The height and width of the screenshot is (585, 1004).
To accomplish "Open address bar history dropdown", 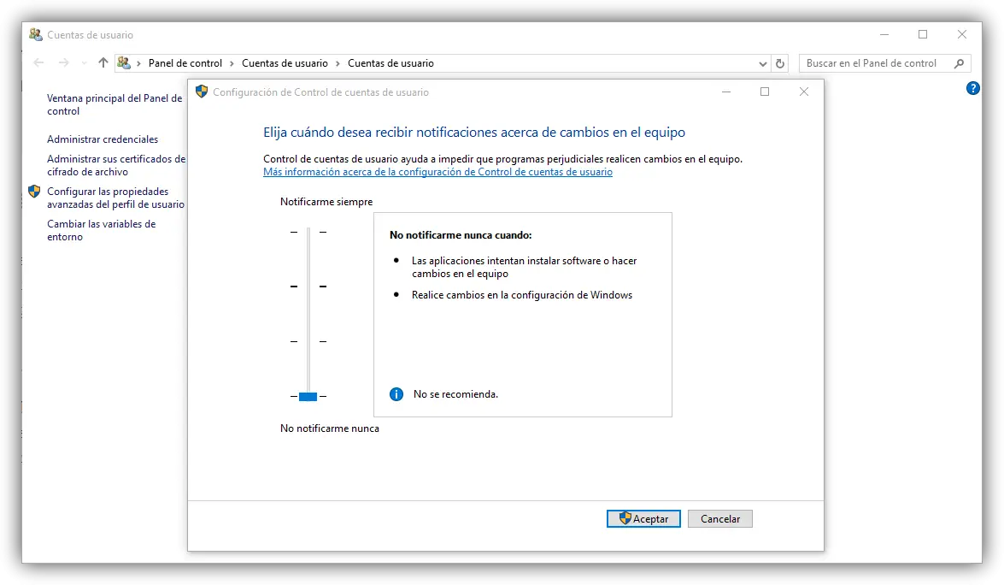I will coord(762,63).
